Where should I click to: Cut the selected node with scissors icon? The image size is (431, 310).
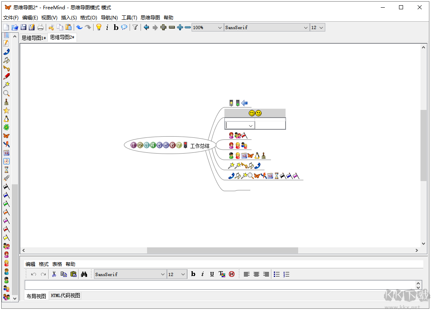51,27
